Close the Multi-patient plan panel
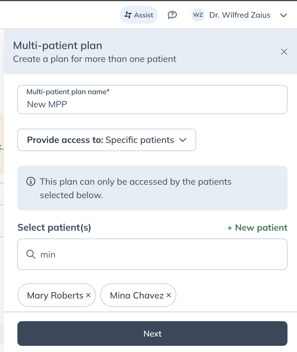The width and height of the screenshot is (297, 352). click(284, 52)
